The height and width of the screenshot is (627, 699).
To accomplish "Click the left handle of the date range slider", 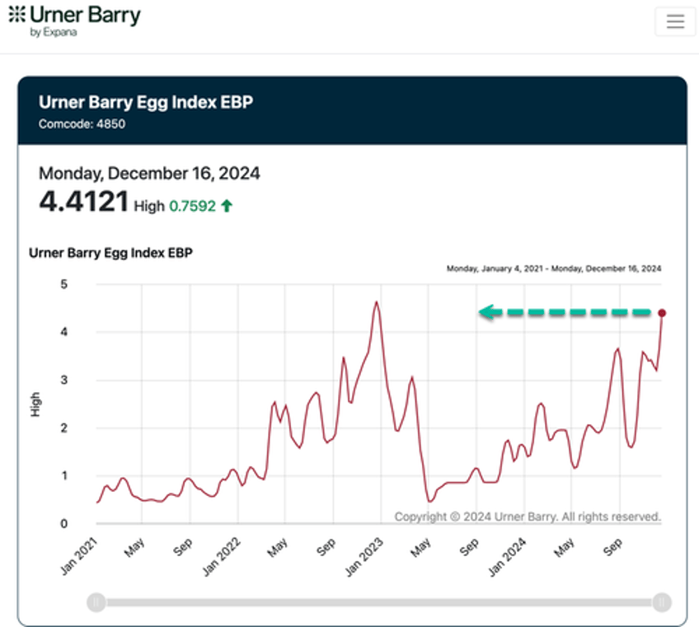I will (x=96, y=602).
